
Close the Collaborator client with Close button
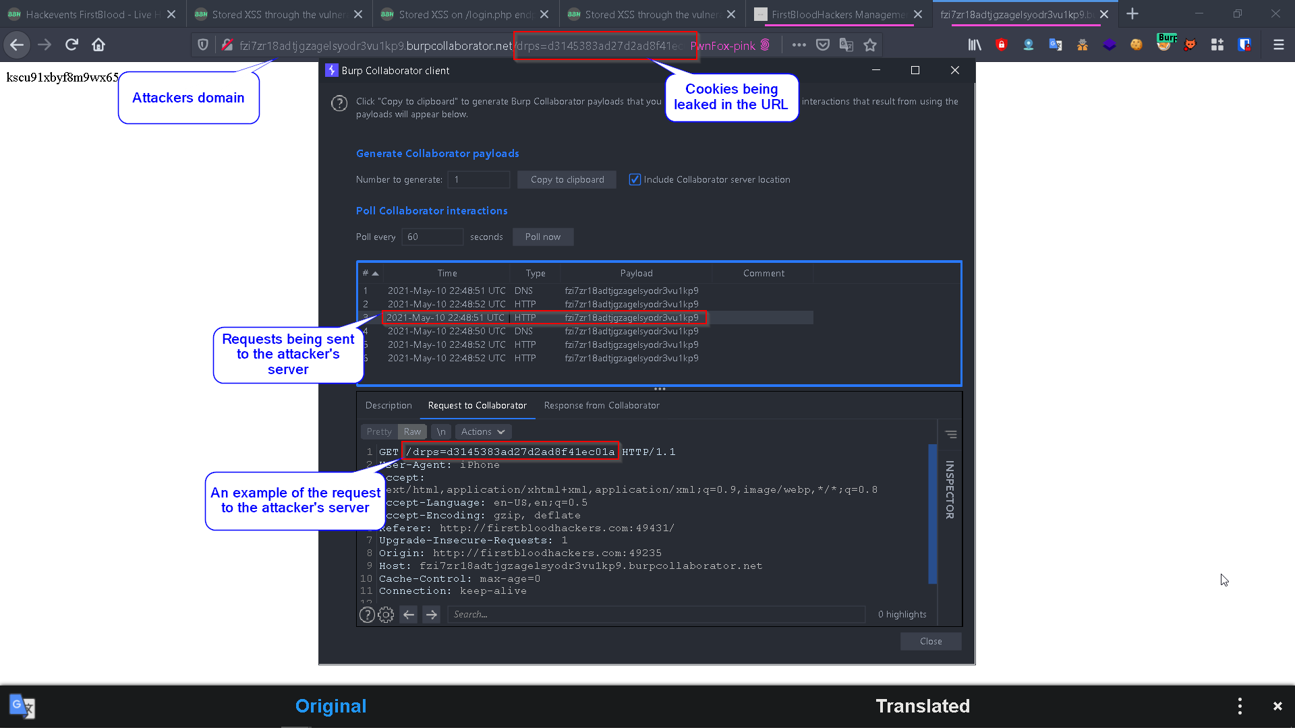tap(931, 642)
